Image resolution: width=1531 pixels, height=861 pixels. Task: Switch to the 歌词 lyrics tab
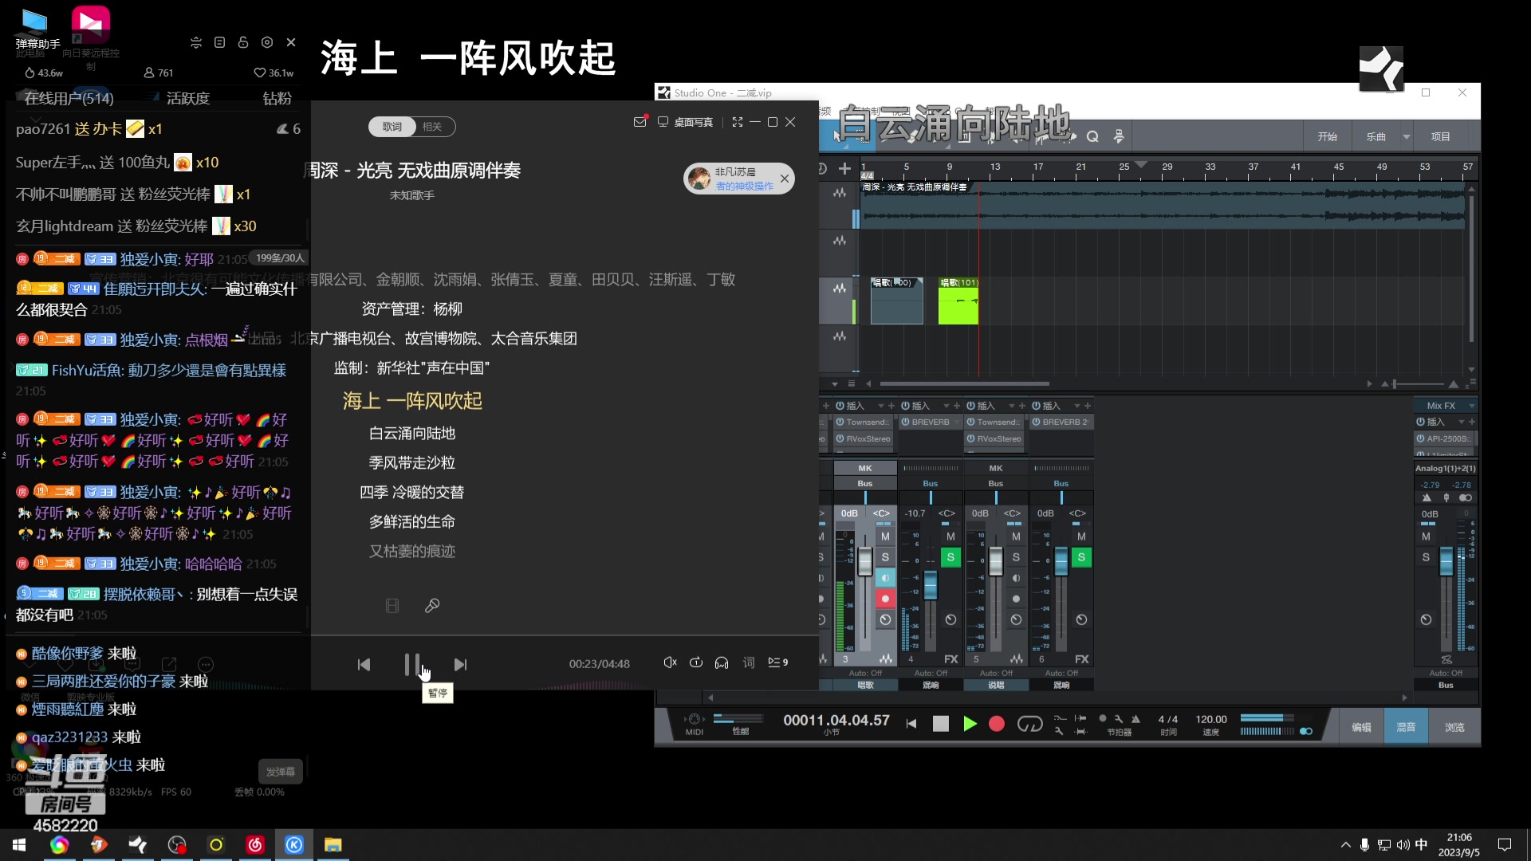click(392, 127)
